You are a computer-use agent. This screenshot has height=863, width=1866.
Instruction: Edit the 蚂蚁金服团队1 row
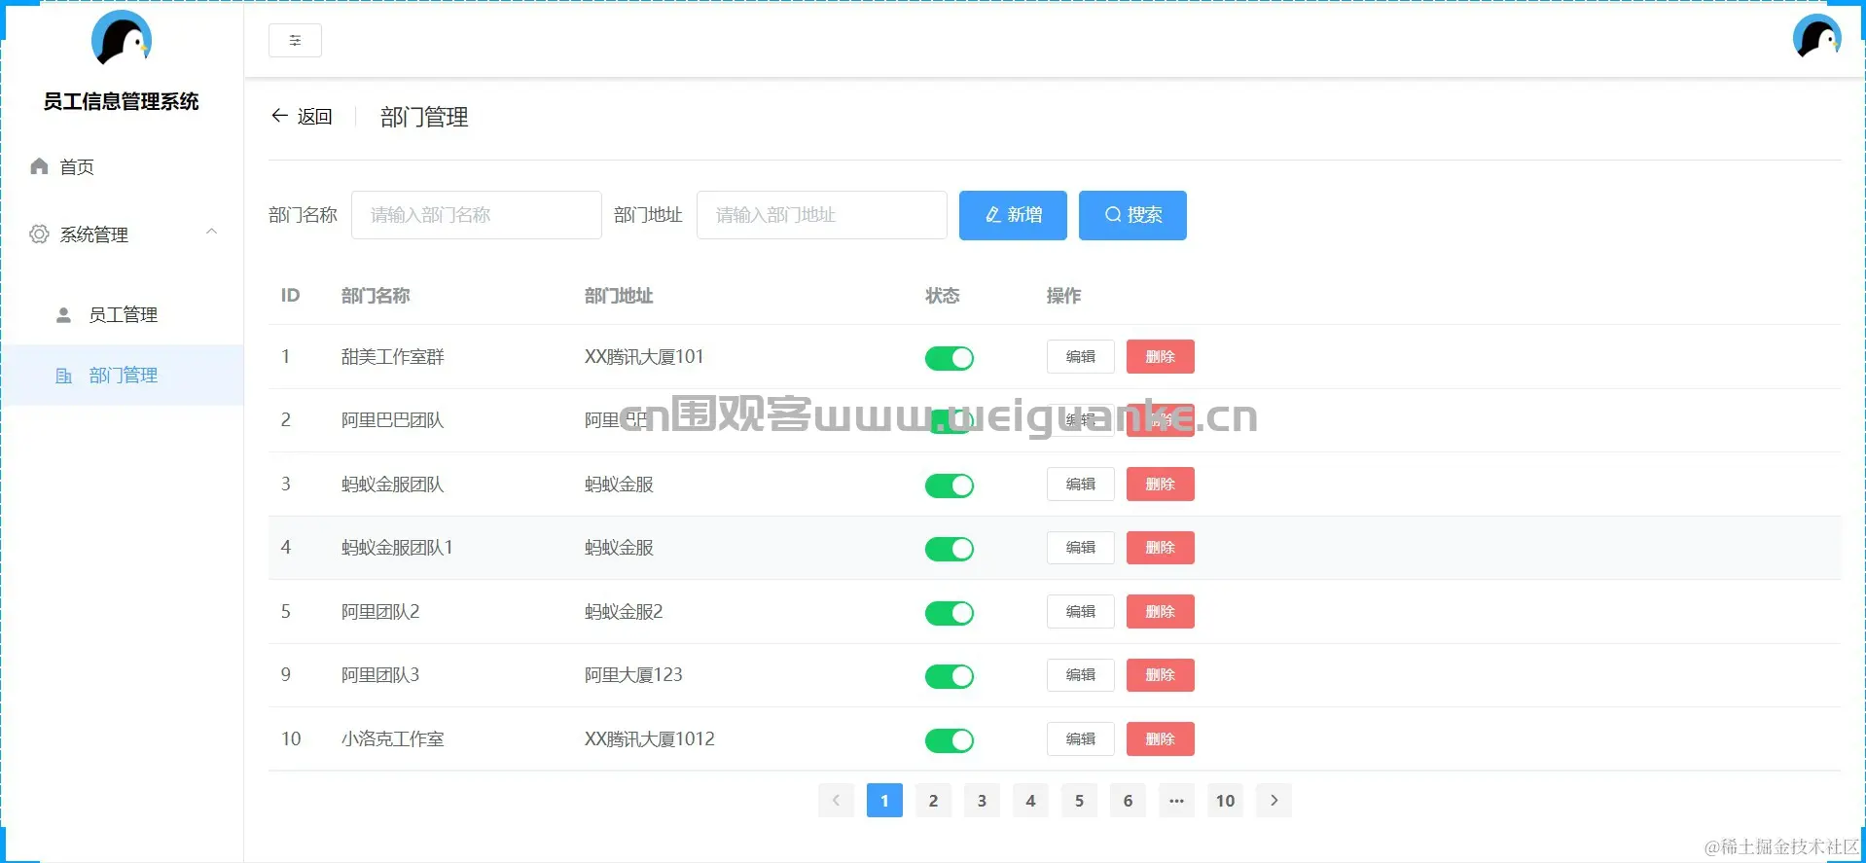(1081, 548)
